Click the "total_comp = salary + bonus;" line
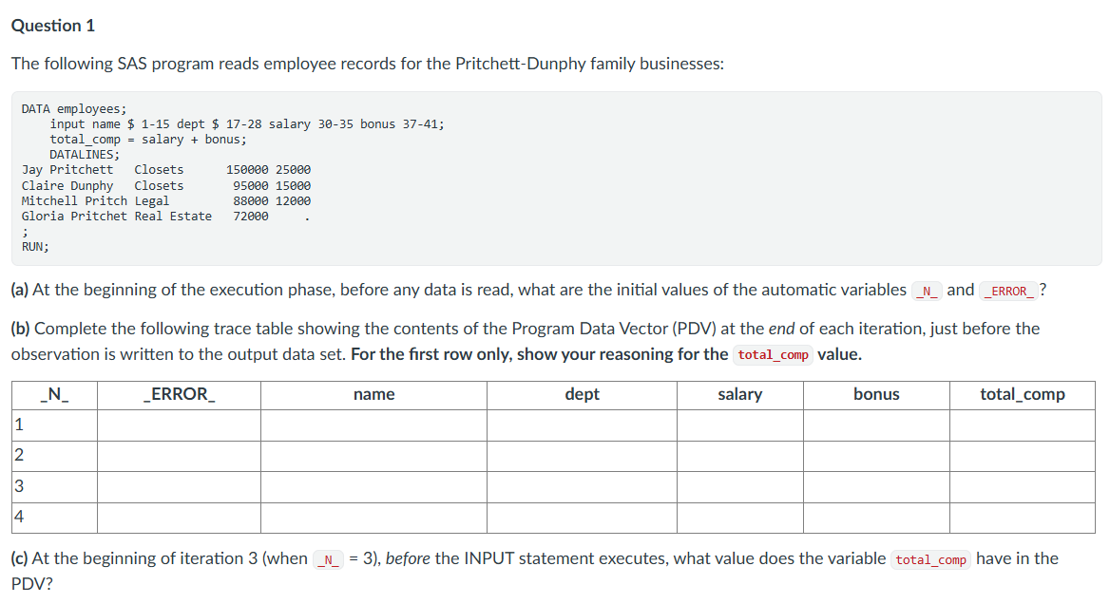1110x604 pixels. click(x=148, y=140)
